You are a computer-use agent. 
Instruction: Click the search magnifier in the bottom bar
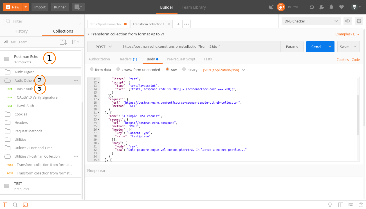pyautogui.click(x=15, y=205)
